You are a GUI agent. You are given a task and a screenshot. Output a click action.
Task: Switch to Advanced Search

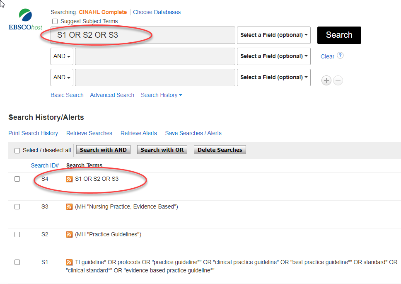click(112, 95)
